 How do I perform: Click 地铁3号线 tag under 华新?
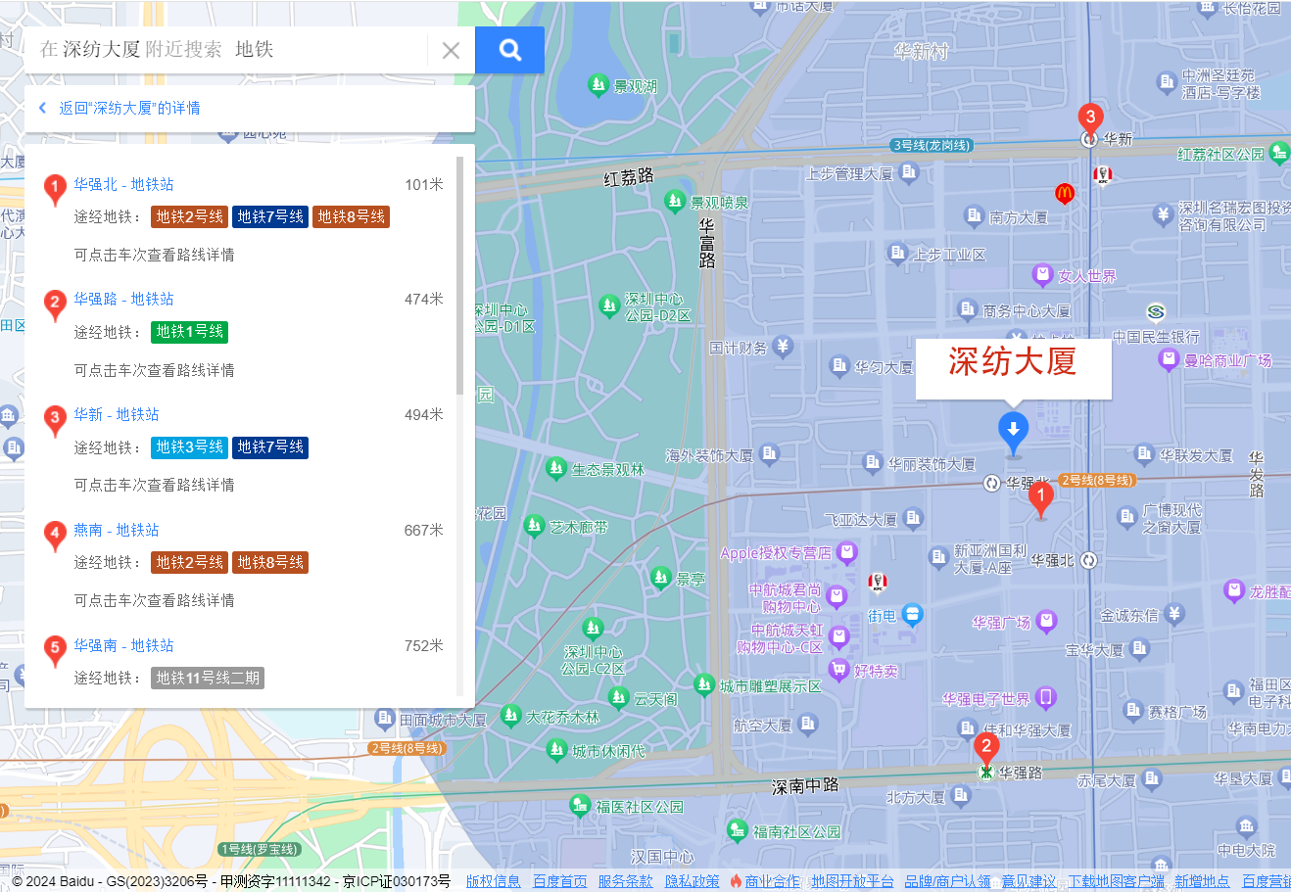189,447
